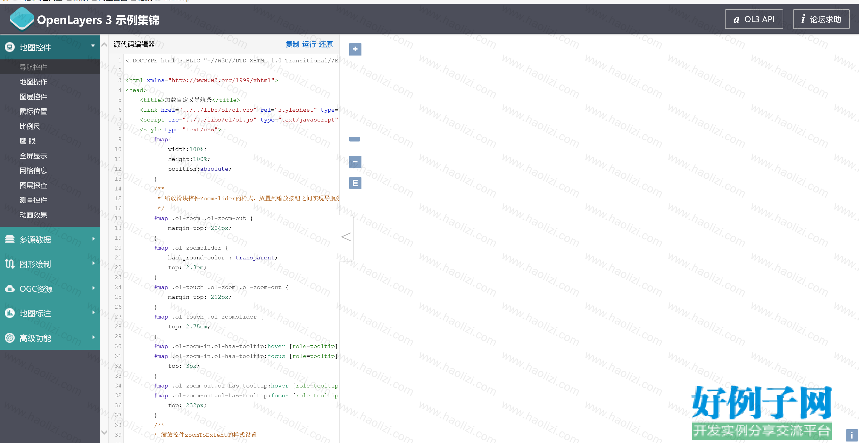Collapse the code editor panel with < handle
The height and width of the screenshot is (443, 859).
coord(346,237)
